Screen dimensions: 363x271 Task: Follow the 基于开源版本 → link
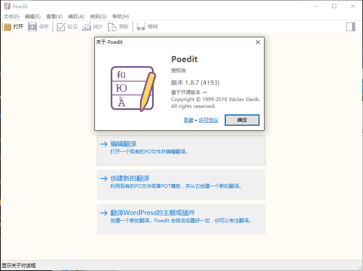coord(189,92)
